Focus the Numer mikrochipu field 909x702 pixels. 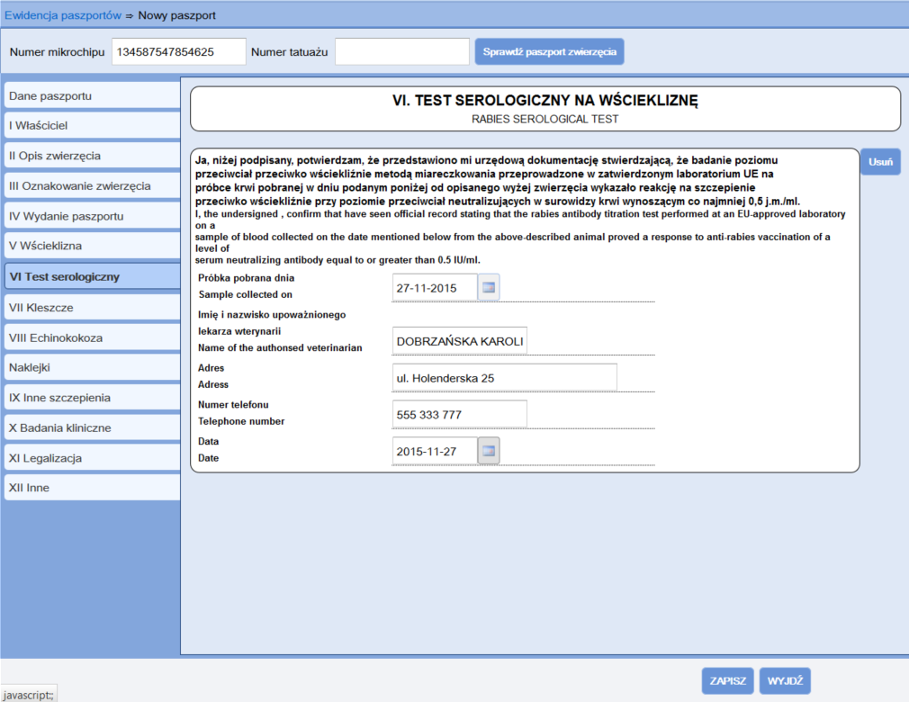178,51
